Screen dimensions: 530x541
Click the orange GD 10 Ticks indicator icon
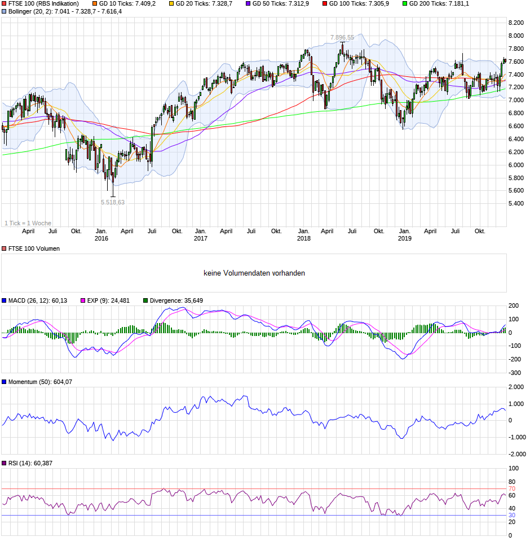(x=95, y=3)
